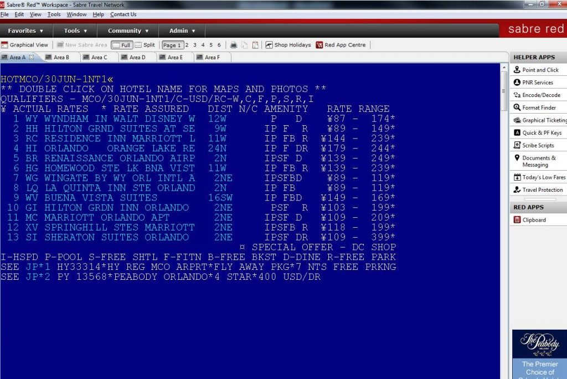Open the File menu

(x=4, y=14)
